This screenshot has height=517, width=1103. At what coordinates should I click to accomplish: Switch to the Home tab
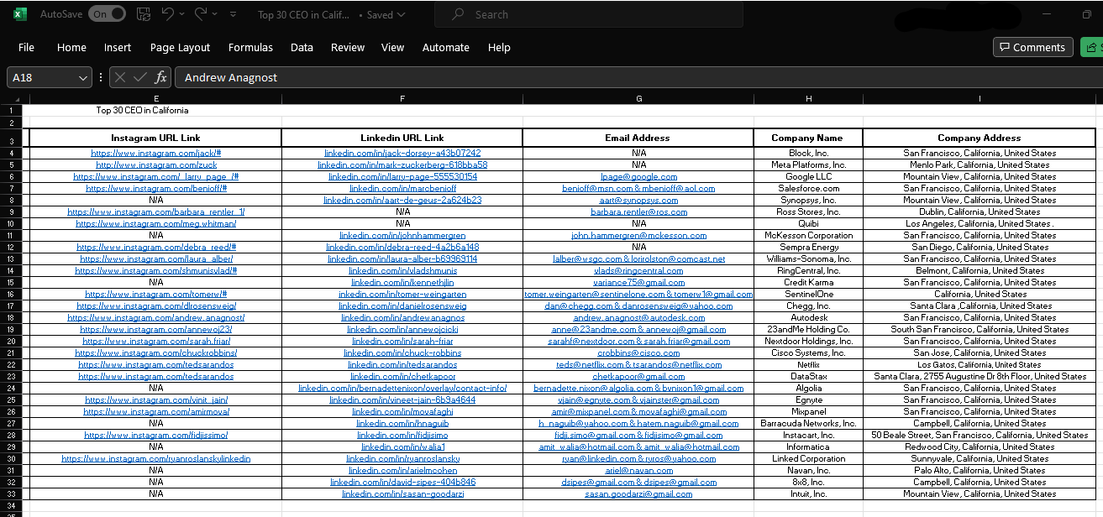71,47
